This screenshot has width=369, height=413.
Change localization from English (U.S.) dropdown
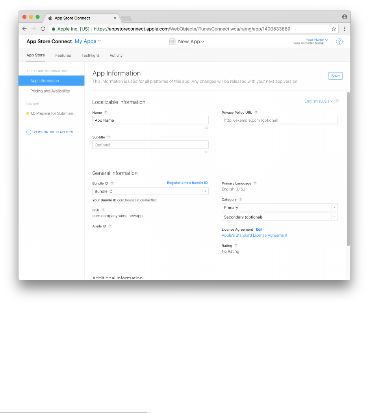point(319,101)
